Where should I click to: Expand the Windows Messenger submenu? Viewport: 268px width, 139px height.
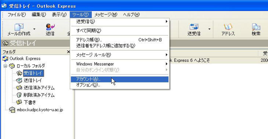point(120,64)
